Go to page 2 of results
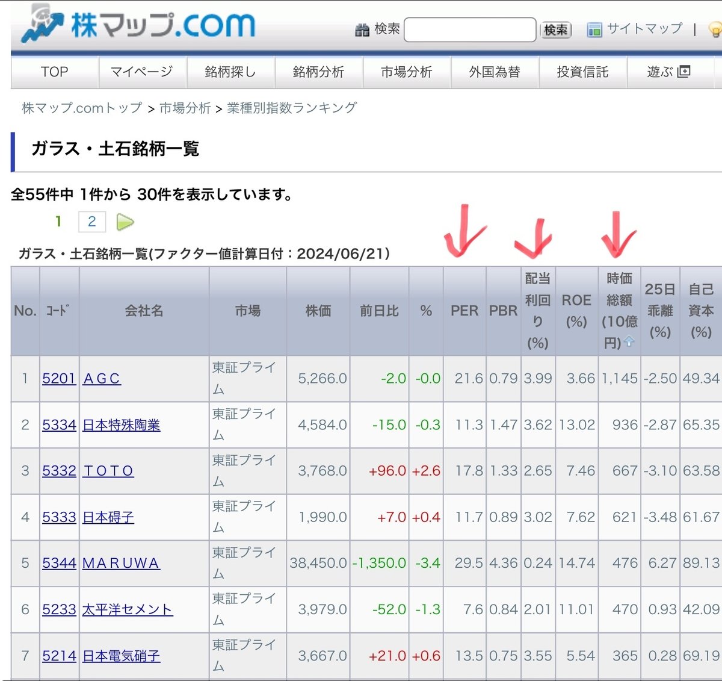The width and height of the screenshot is (722, 681). coord(91,222)
